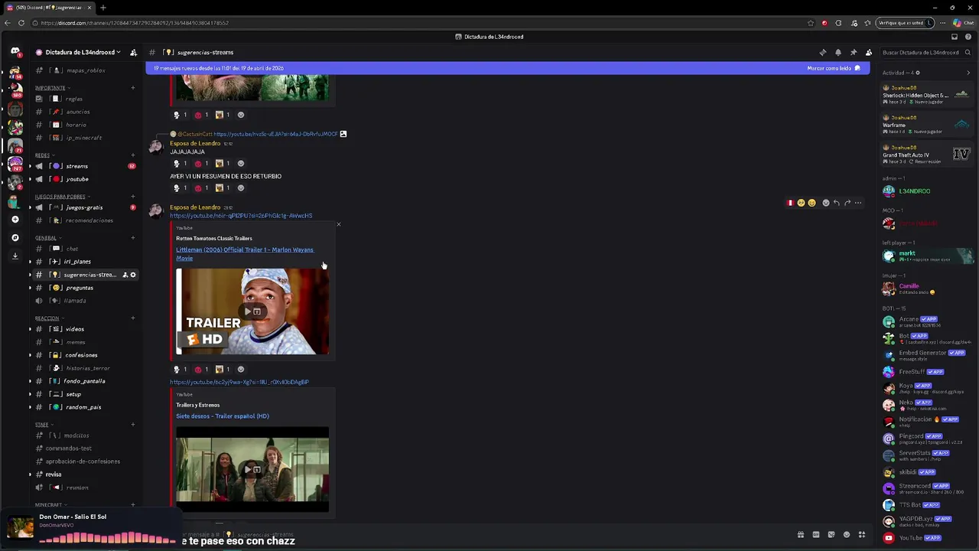Open the Littleman 2006 Official Trailer link

click(245, 254)
